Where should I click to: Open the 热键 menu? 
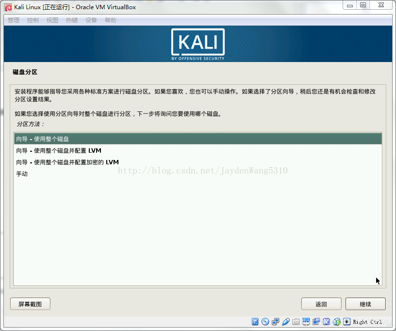coord(72,20)
